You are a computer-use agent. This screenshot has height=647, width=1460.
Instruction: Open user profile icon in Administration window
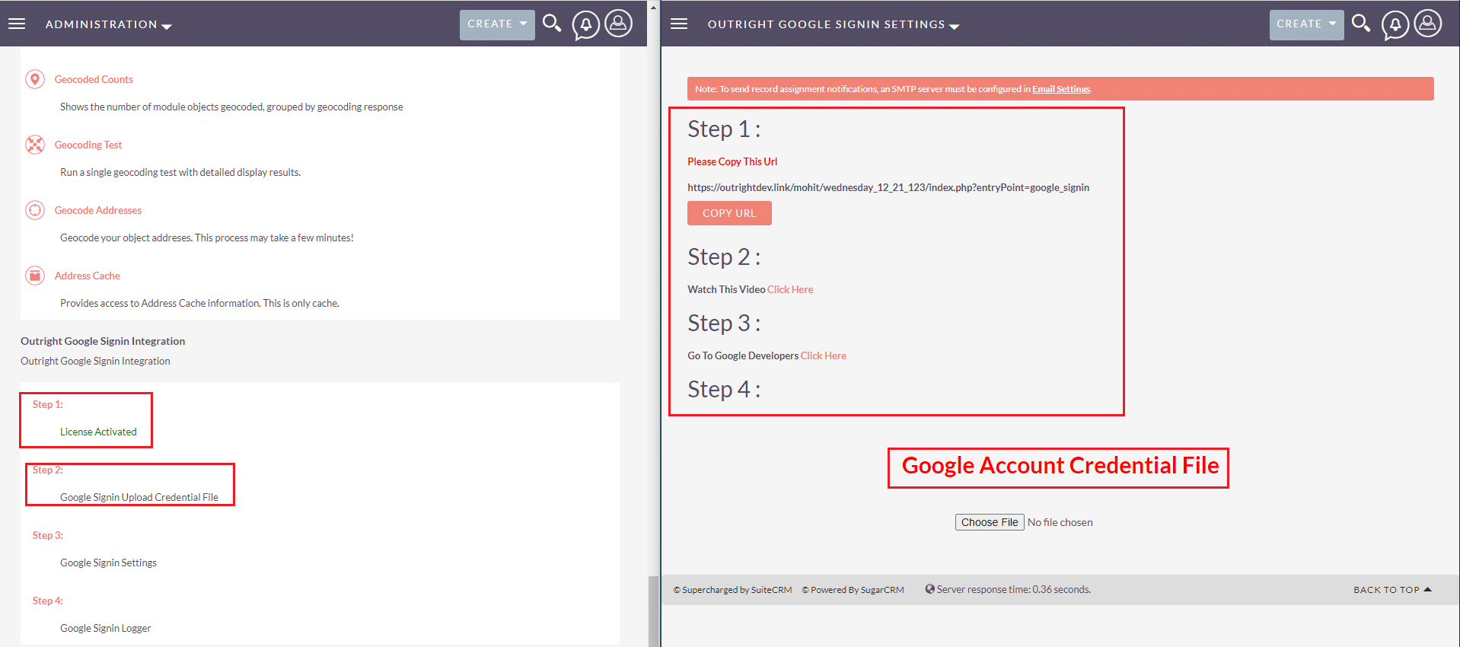619,24
